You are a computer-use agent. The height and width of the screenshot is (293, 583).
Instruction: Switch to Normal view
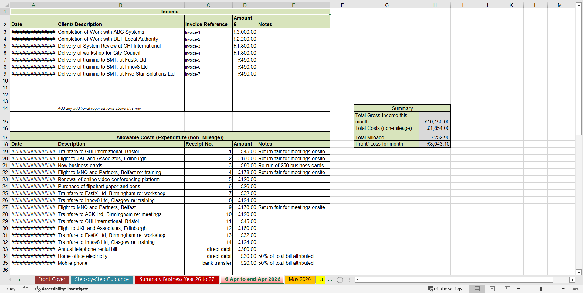click(x=477, y=289)
